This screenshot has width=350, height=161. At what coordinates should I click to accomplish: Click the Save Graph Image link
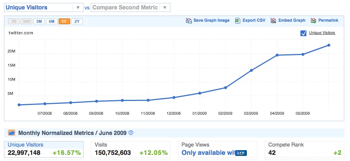(211, 21)
